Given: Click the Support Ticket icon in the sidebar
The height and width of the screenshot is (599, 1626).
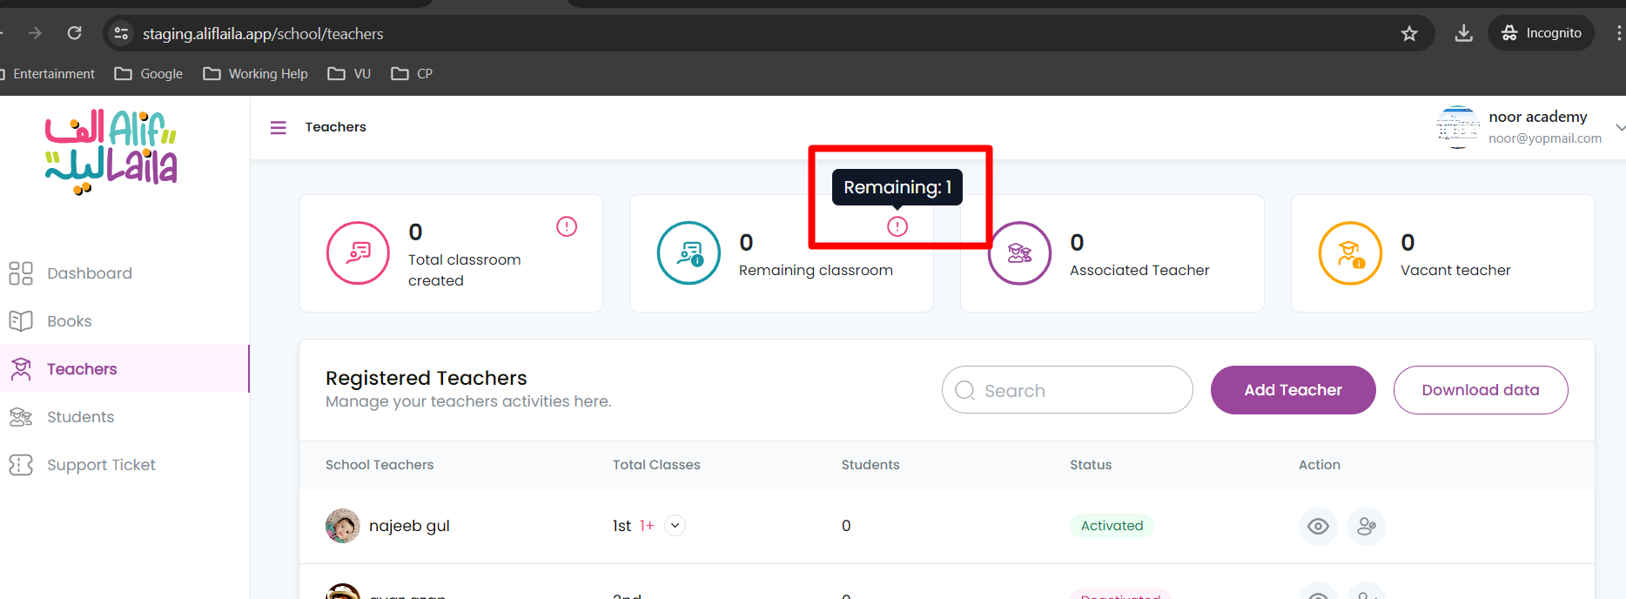Looking at the screenshot, I should coord(21,465).
